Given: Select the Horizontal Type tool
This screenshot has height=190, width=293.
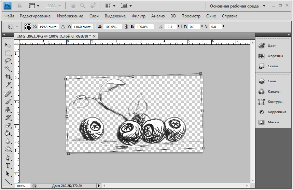Looking at the screenshot, I should click(x=8, y=166).
